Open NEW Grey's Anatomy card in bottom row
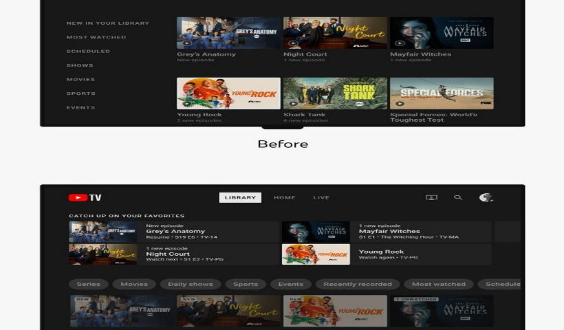564x330 pixels. tap(122, 311)
